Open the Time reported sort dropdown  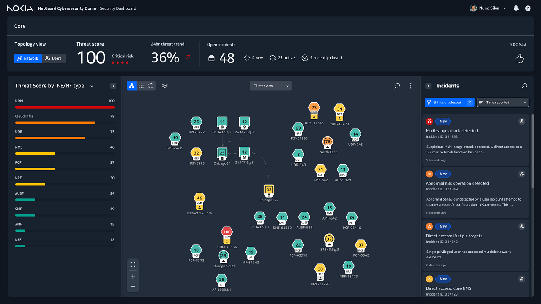(x=503, y=103)
